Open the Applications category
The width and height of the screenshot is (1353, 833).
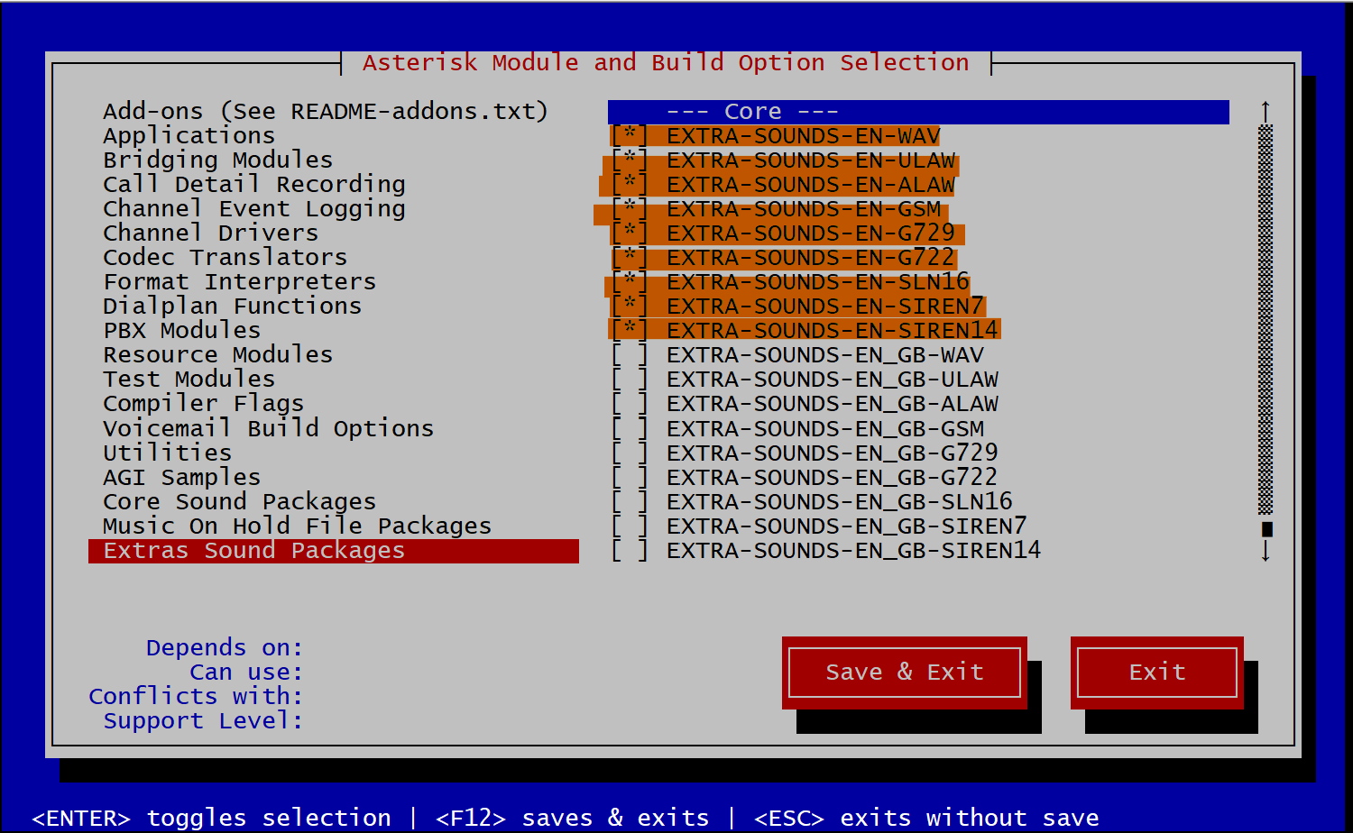click(x=189, y=135)
